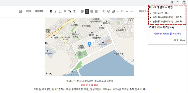Click the 아시아드공원 label on the map
Screen dimensions: 188x93
(80, 55)
